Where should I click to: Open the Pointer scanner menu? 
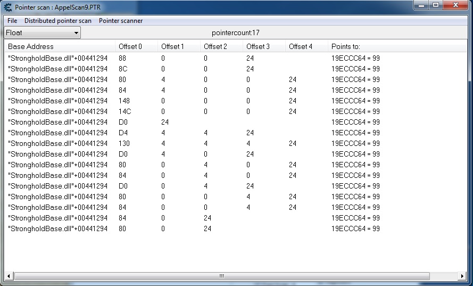point(121,21)
